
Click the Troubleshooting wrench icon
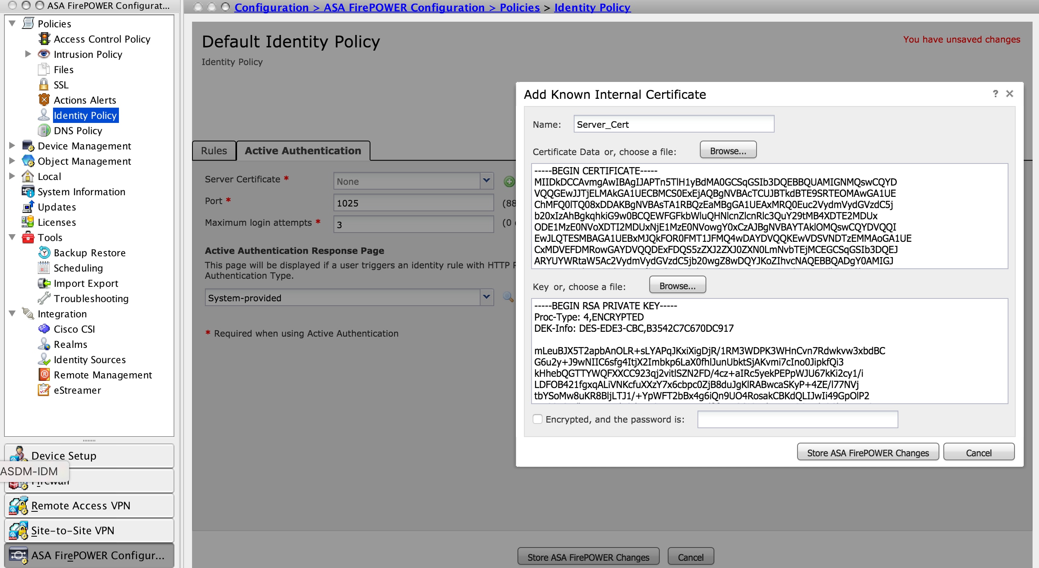[x=44, y=298]
